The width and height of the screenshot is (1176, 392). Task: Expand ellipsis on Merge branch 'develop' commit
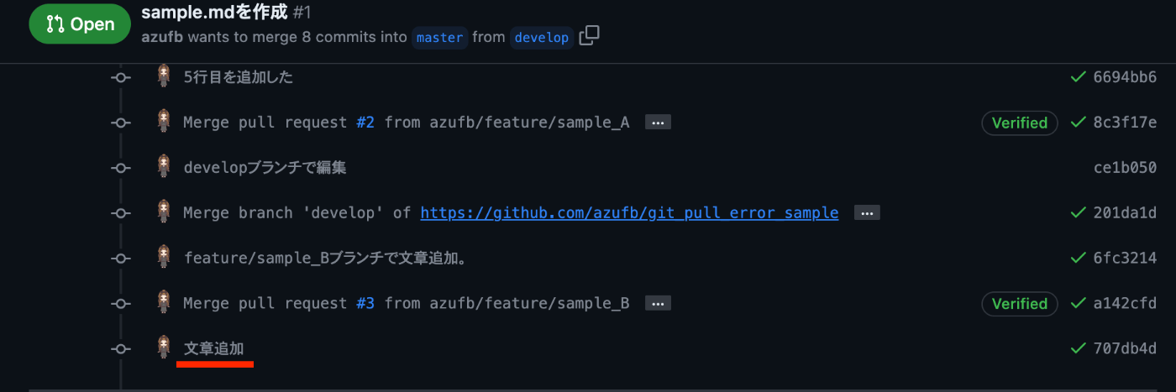click(867, 213)
